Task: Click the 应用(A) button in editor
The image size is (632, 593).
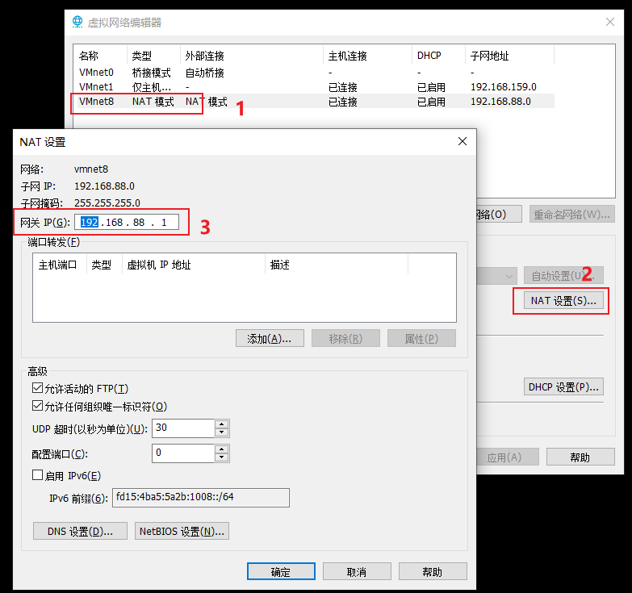Action: [x=507, y=457]
